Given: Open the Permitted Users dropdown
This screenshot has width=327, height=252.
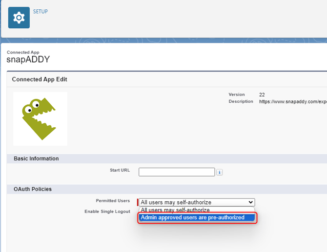Looking at the screenshot, I should 197,202.
